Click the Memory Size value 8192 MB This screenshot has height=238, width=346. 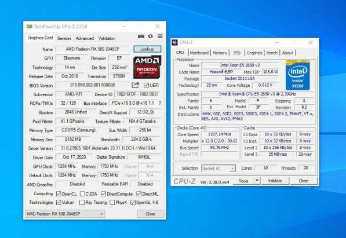point(73,139)
